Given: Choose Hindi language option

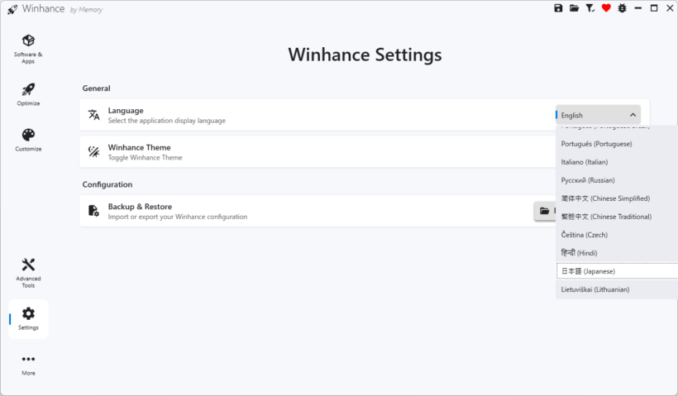Looking at the screenshot, I should (617, 252).
